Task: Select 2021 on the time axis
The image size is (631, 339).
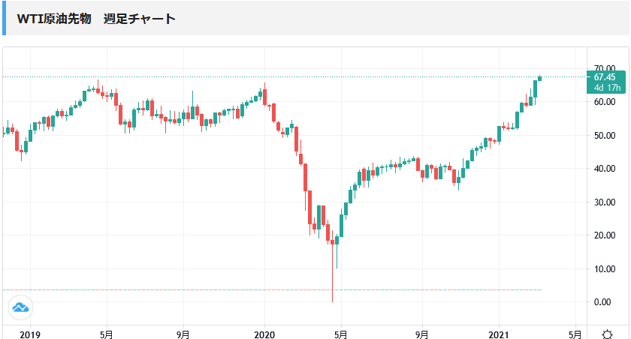Action: point(500,334)
